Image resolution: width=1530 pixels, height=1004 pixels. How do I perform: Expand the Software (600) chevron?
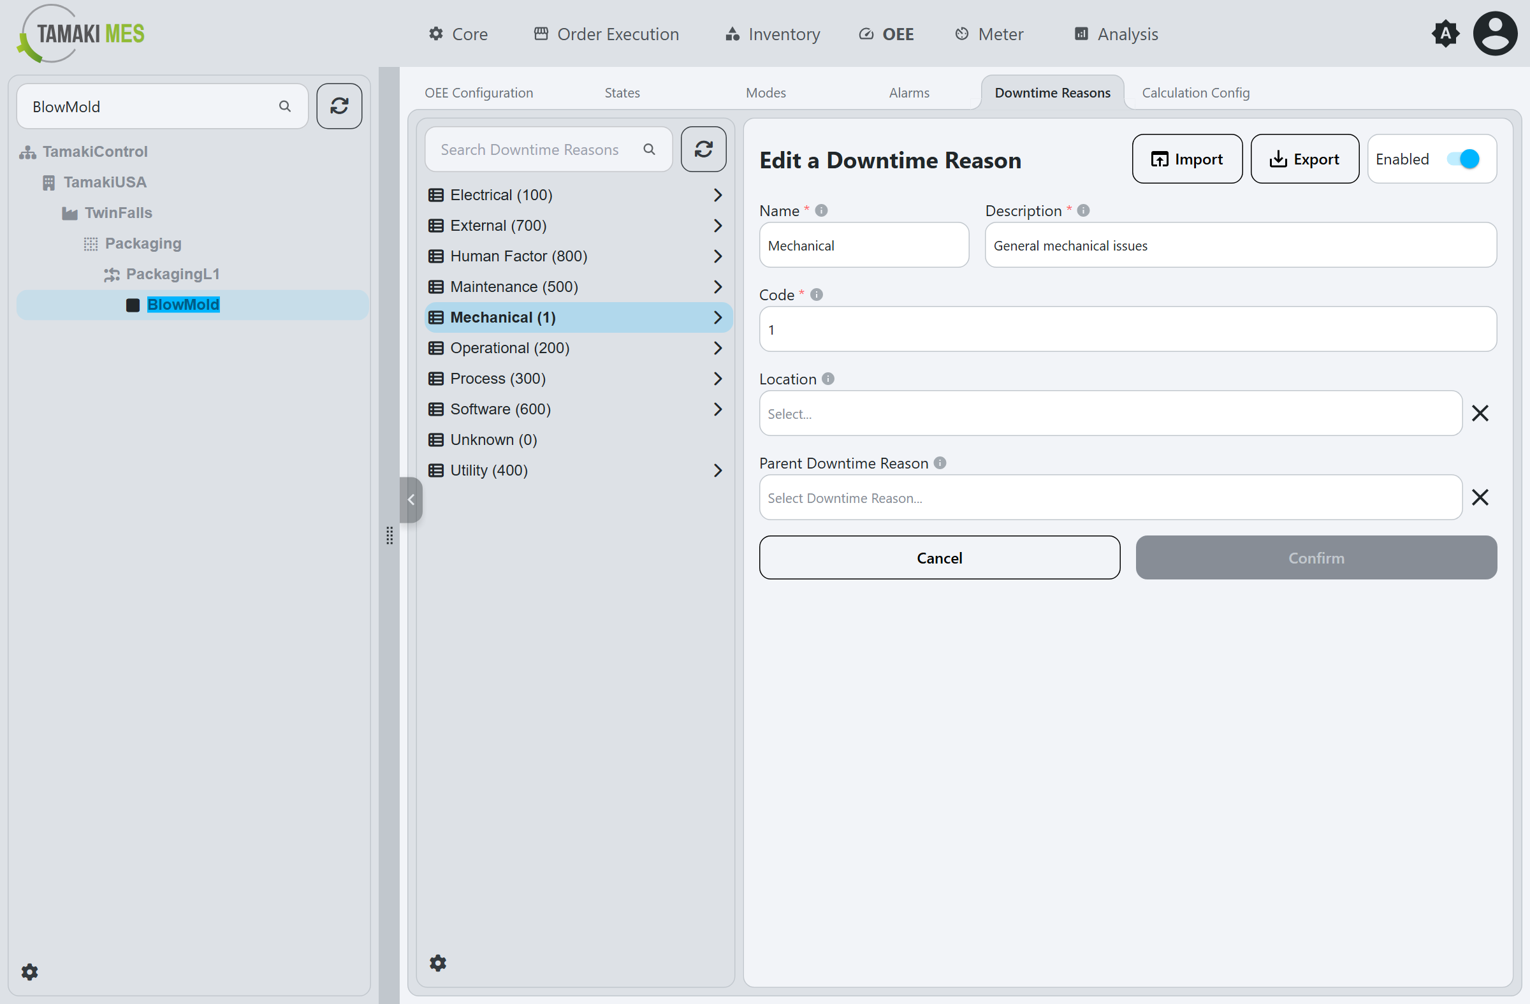coord(717,409)
